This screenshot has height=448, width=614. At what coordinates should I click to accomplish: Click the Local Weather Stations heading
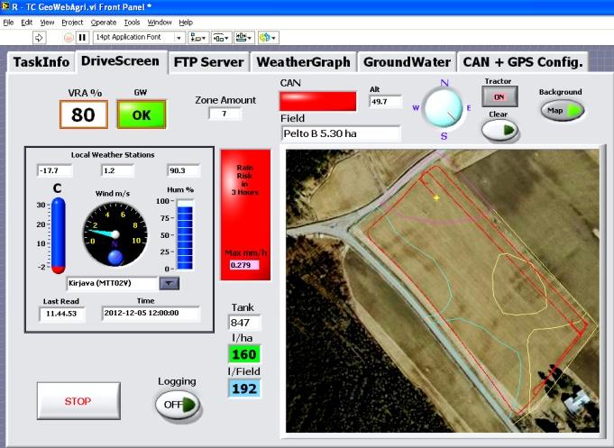(113, 155)
